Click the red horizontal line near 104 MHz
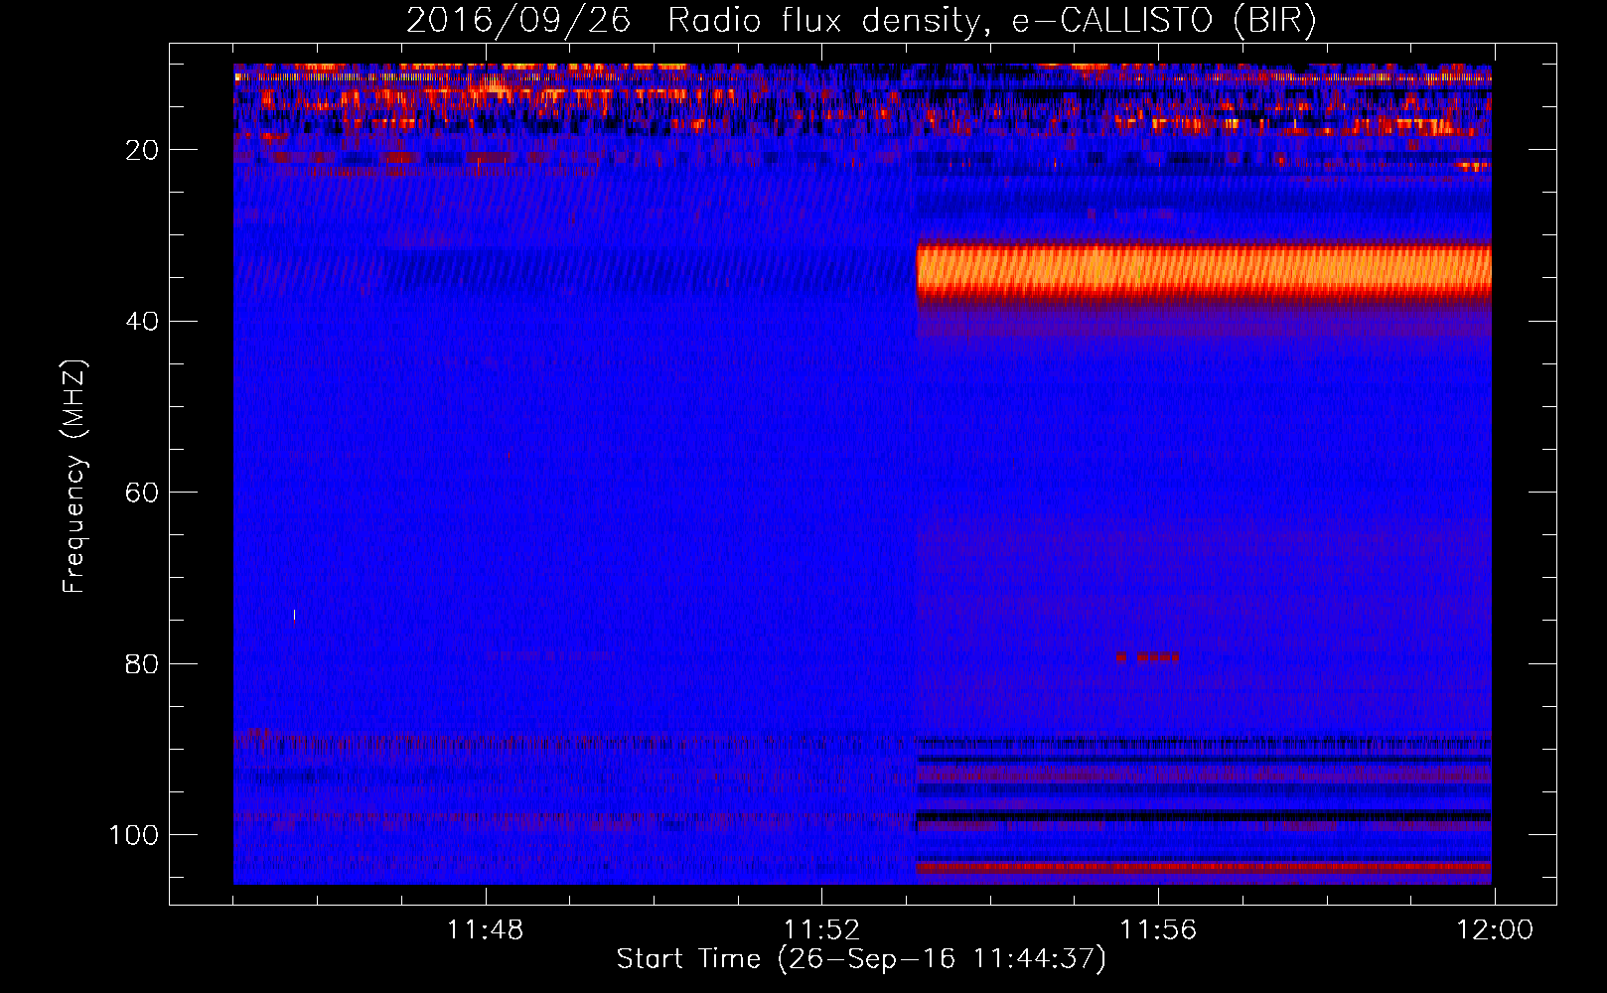The width and height of the screenshot is (1607, 993). tap(1204, 867)
